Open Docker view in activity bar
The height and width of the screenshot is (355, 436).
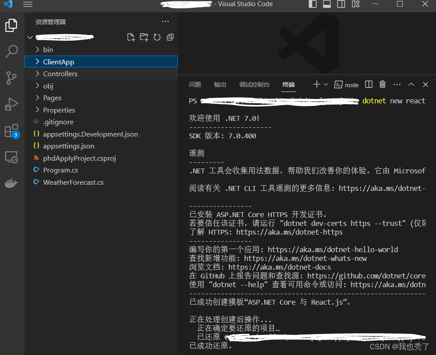click(x=11, y=183)
